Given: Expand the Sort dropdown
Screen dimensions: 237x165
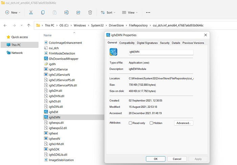Looking at the screenshot, I should click(108, 13).
